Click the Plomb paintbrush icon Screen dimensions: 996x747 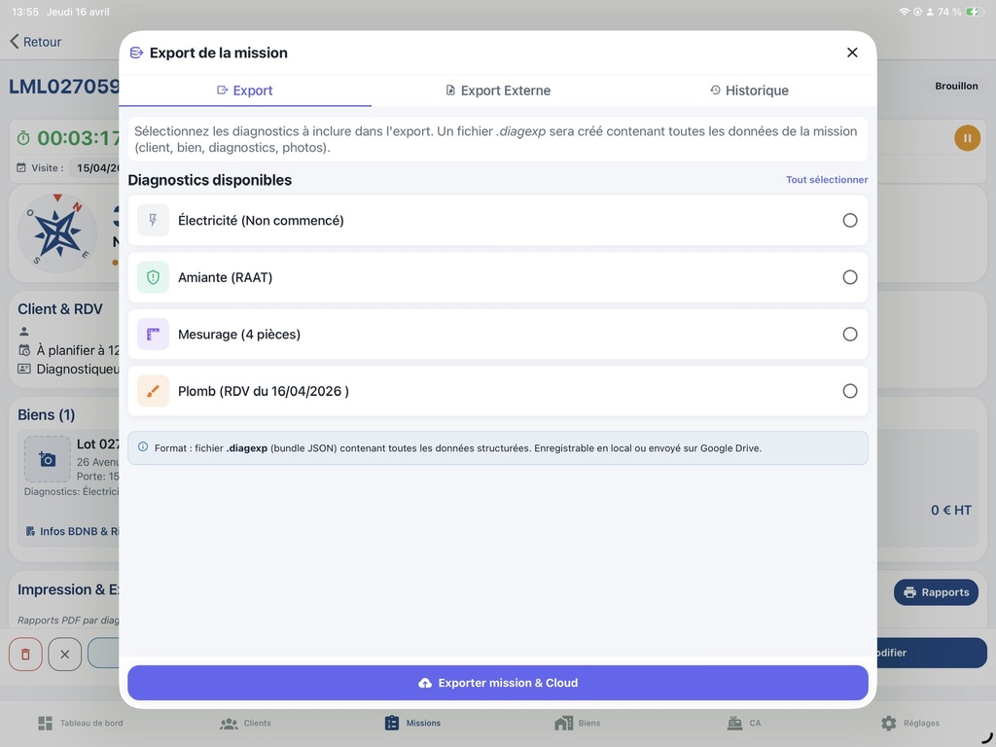tap(153, 391)
